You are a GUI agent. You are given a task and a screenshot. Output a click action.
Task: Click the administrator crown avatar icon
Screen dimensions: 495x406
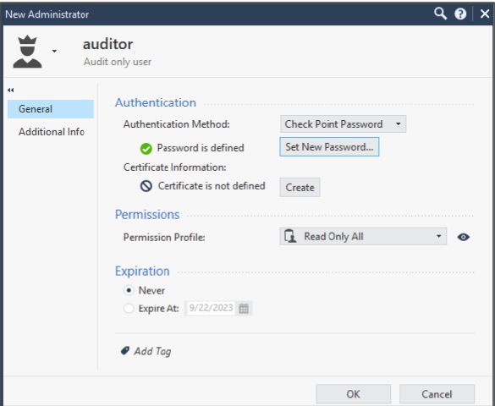(x=27, y=52)
